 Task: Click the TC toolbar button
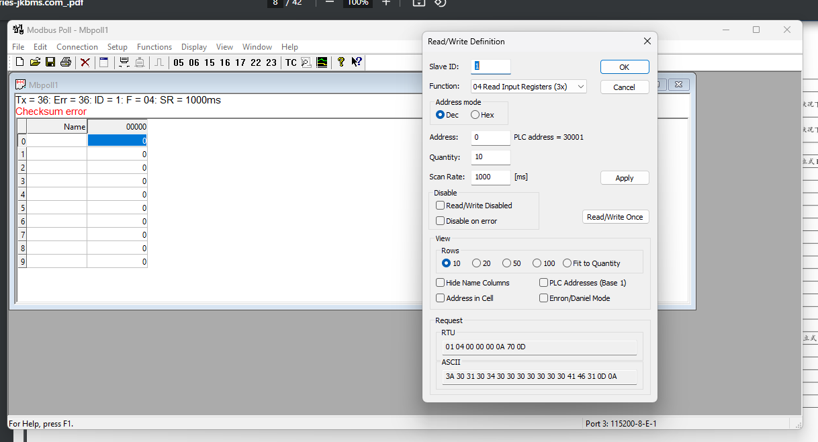pos(291,62)
